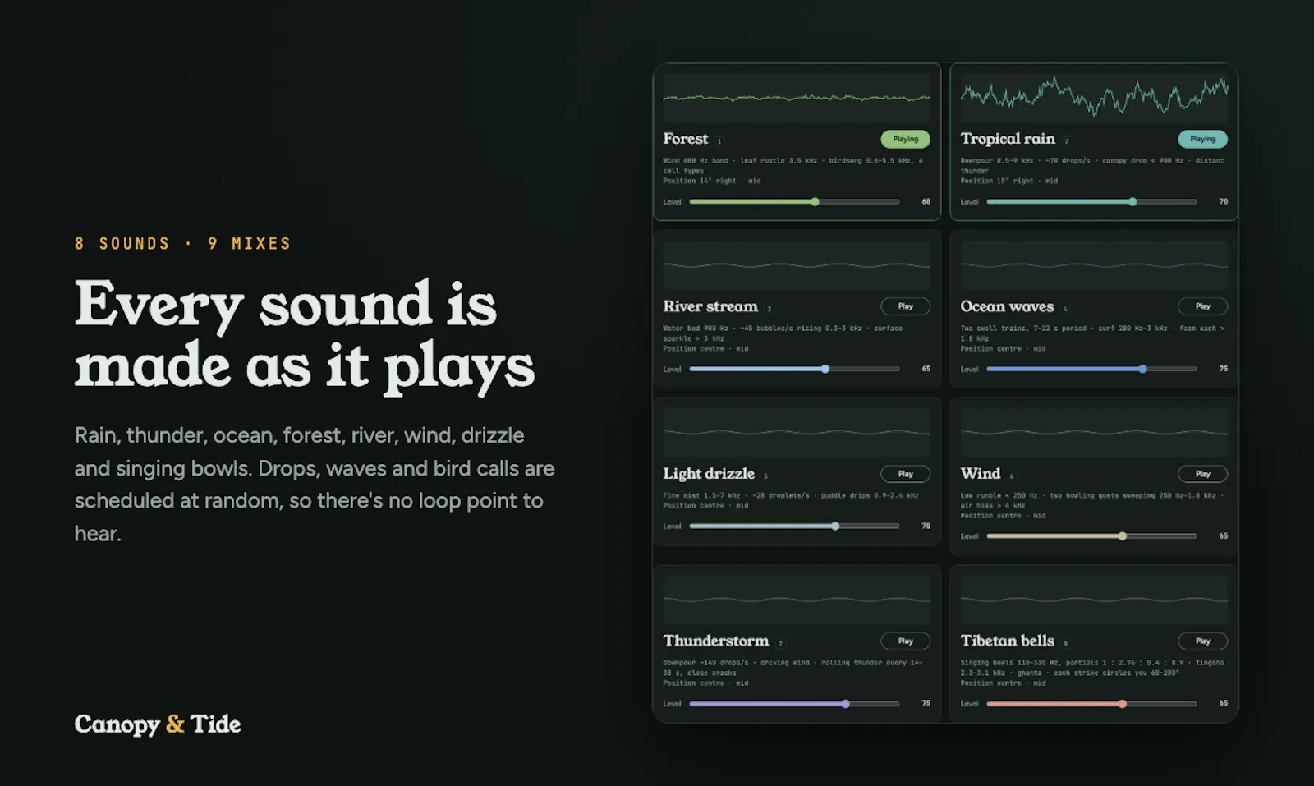Click the Tibetan bells waveform display
This screenshot has width=1314, height=786.
tap(1094, 600)
